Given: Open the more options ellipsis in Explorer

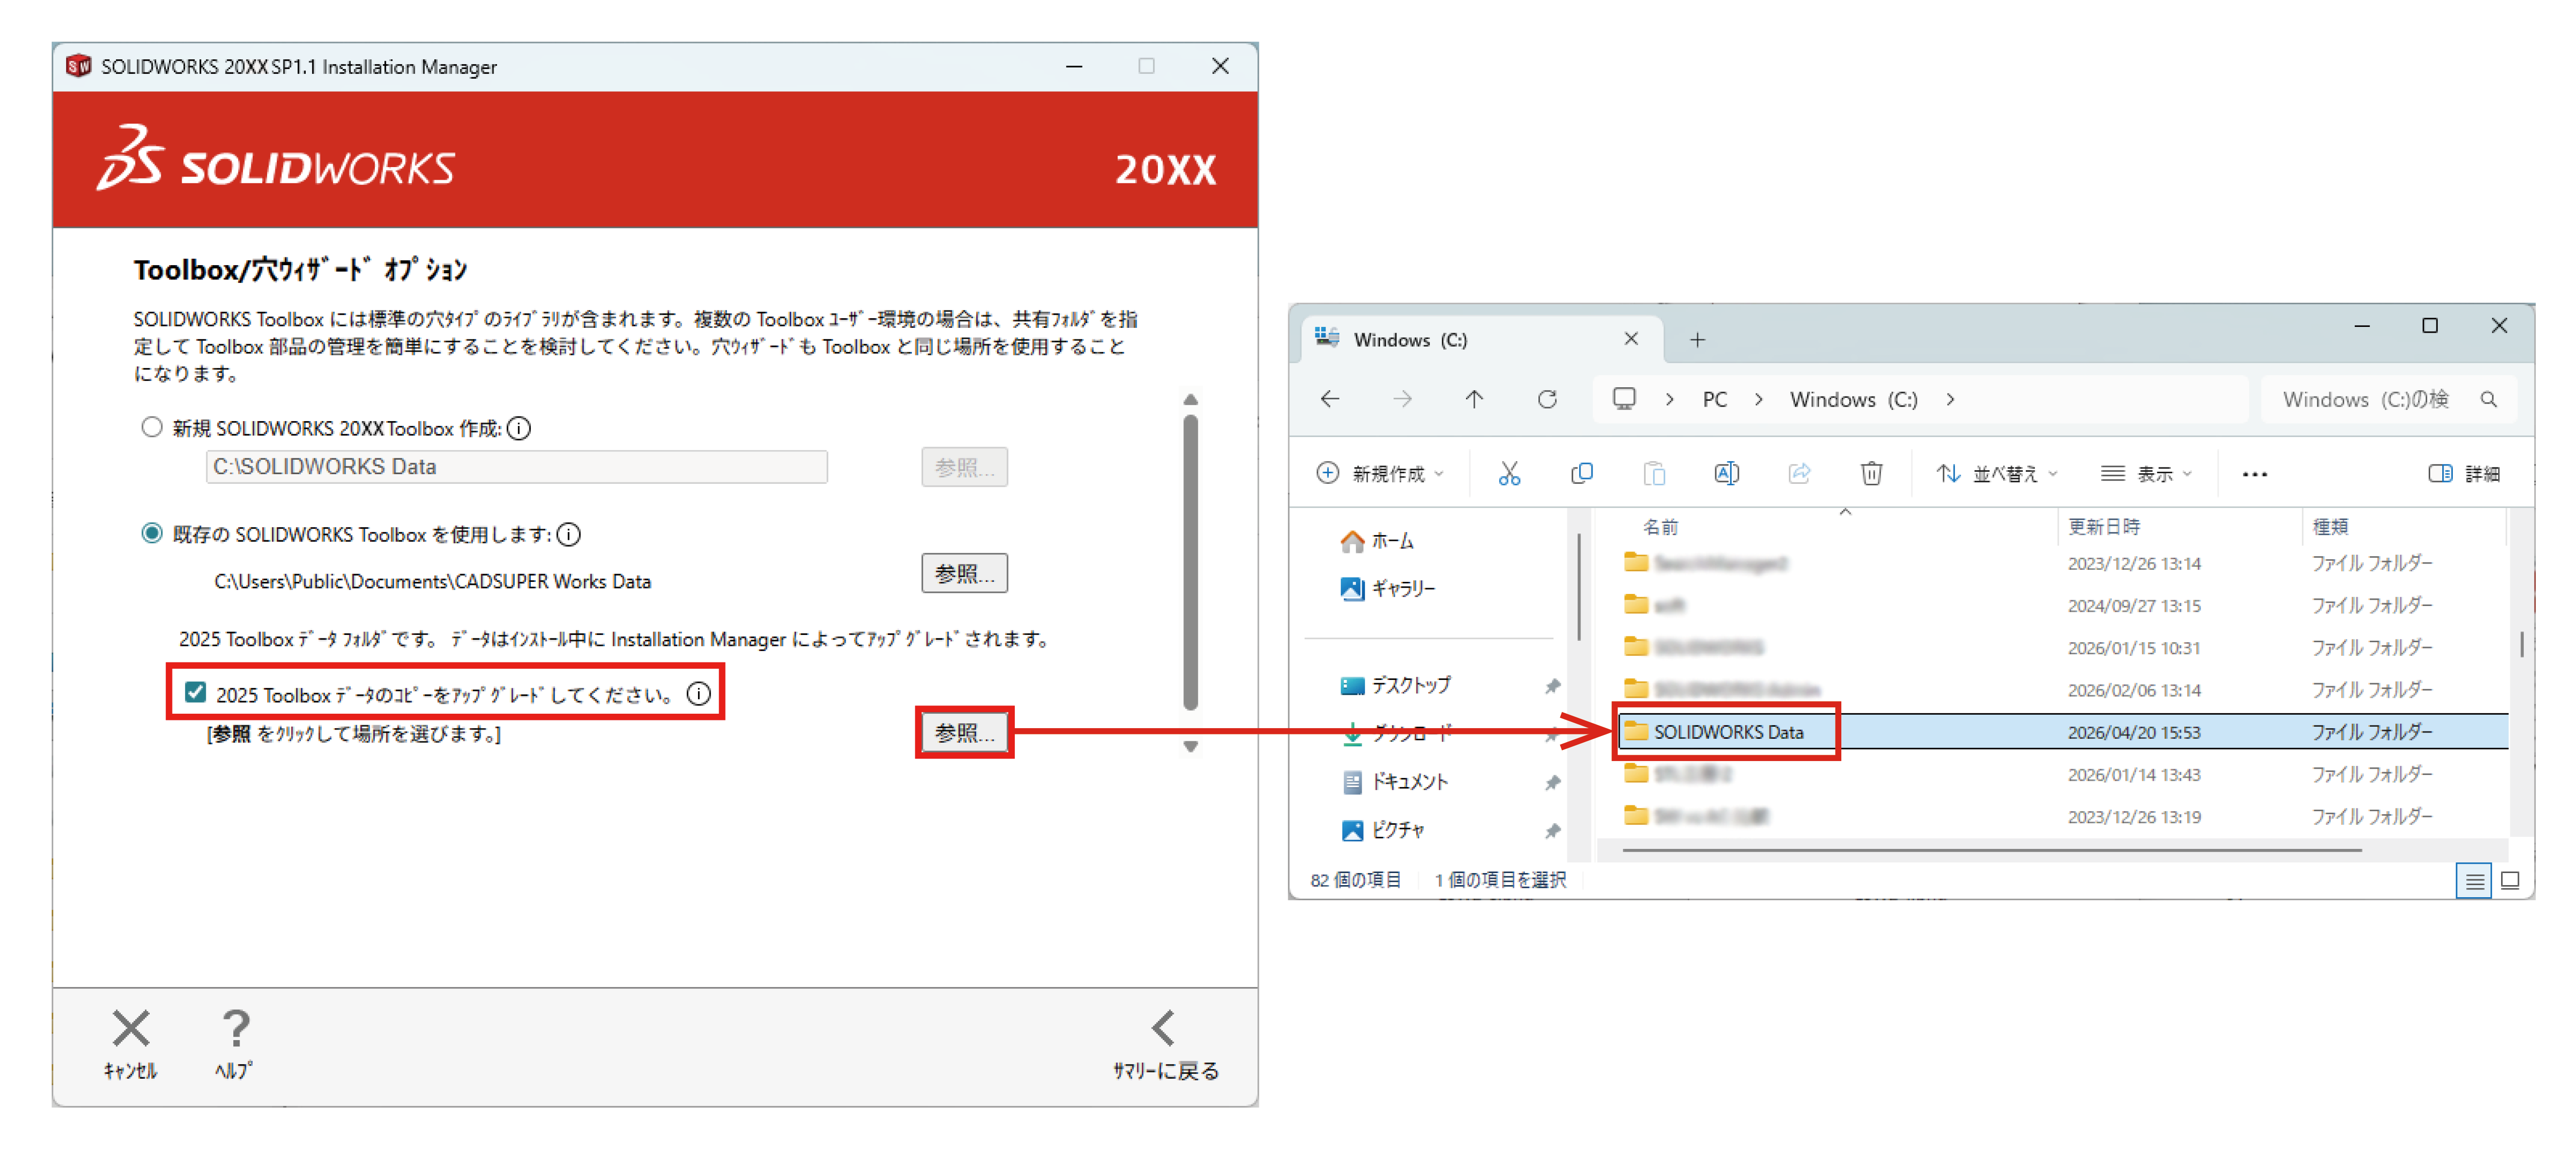Looking at the screenshot, I should (x=2254, y=474).
